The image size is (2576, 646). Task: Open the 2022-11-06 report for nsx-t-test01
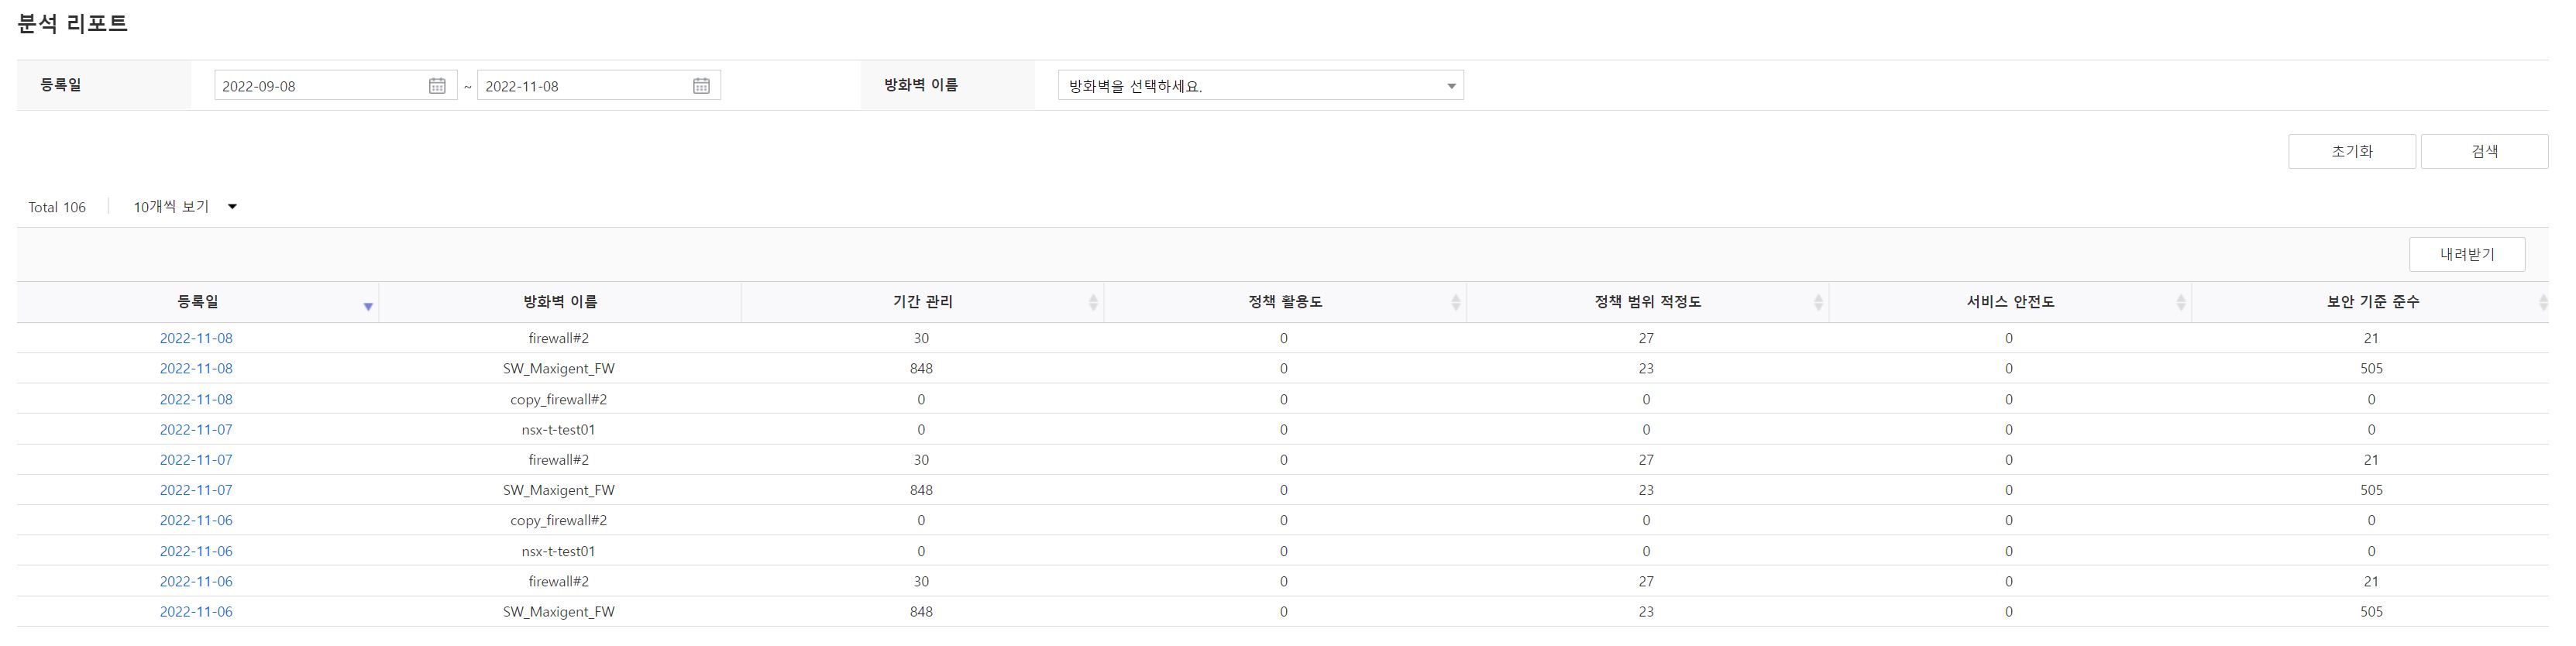196,551
